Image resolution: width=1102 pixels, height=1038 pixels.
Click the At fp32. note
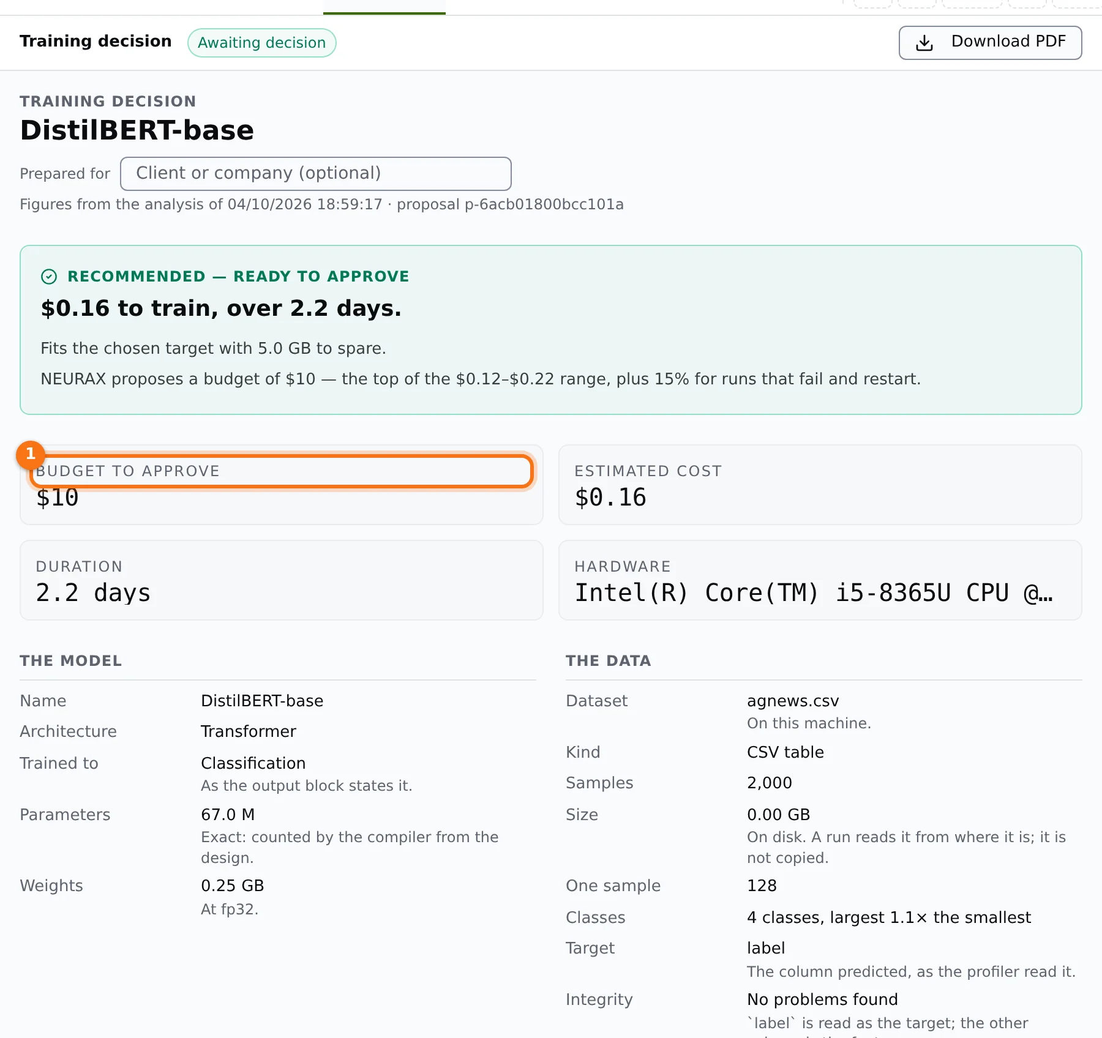[x=230, y=909]
